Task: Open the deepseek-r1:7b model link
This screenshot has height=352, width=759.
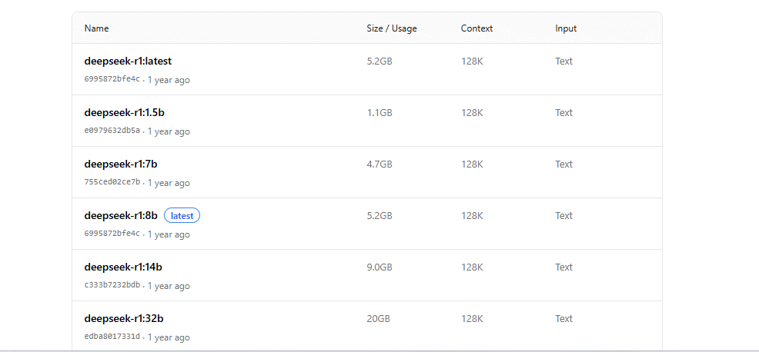Action: click(x=121, y=164)
